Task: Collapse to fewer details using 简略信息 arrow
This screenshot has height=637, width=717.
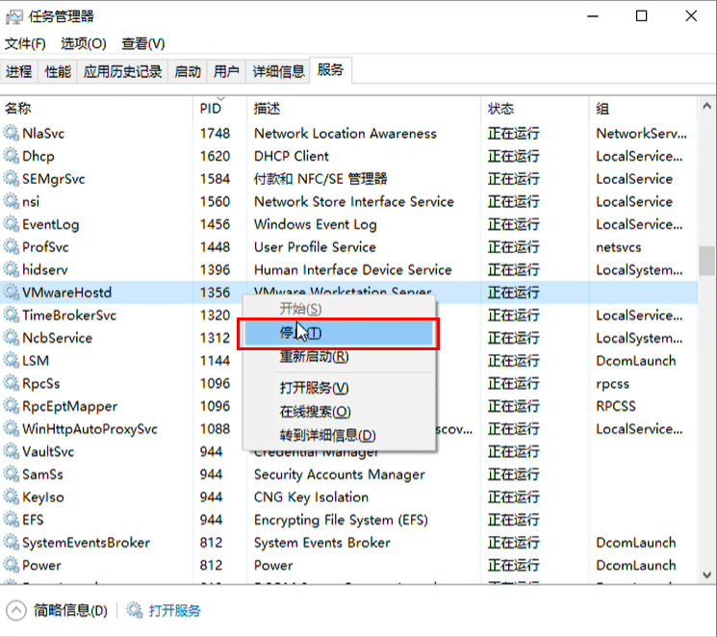Action: [x=16, y=611]
